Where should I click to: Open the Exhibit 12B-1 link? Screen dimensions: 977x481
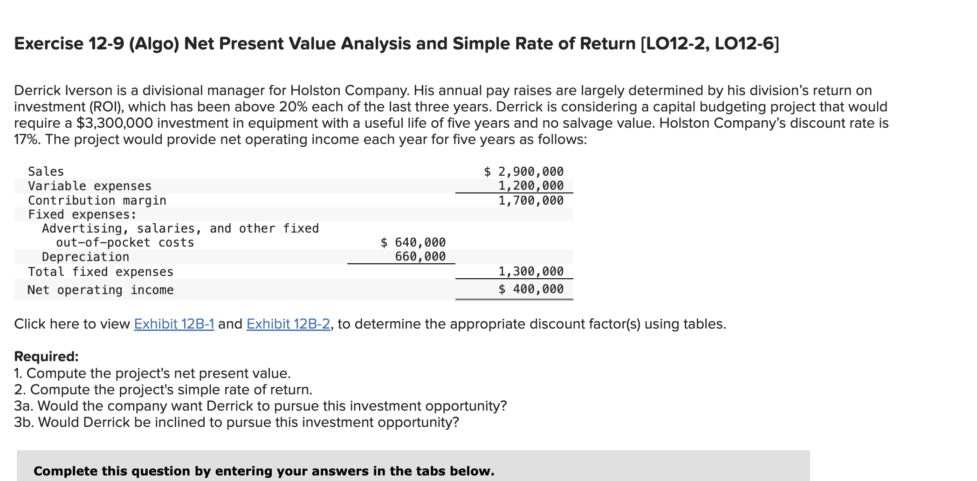(173, 323)
